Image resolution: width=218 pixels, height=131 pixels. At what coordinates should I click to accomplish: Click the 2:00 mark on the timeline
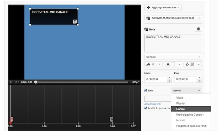[x=78, y=123]
